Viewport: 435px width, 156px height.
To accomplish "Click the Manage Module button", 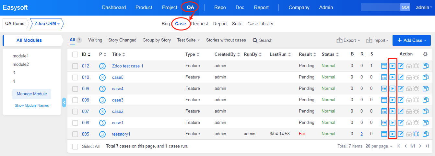I will (32, 94).
